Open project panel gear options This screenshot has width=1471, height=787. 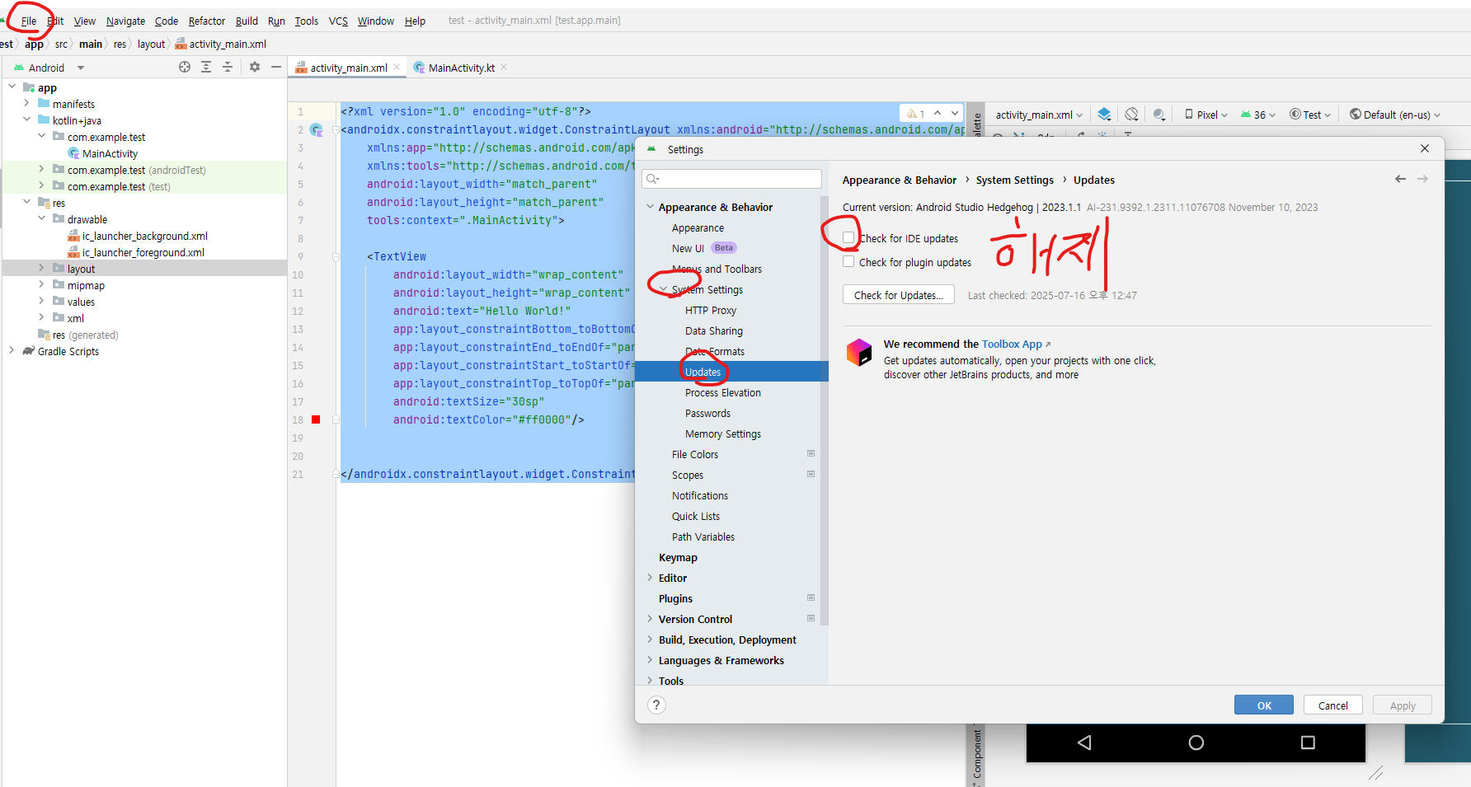[x=255, y=67]
